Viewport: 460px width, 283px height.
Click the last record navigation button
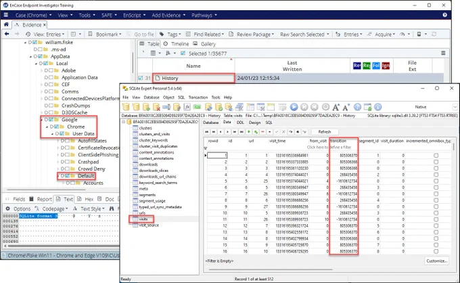241,132
